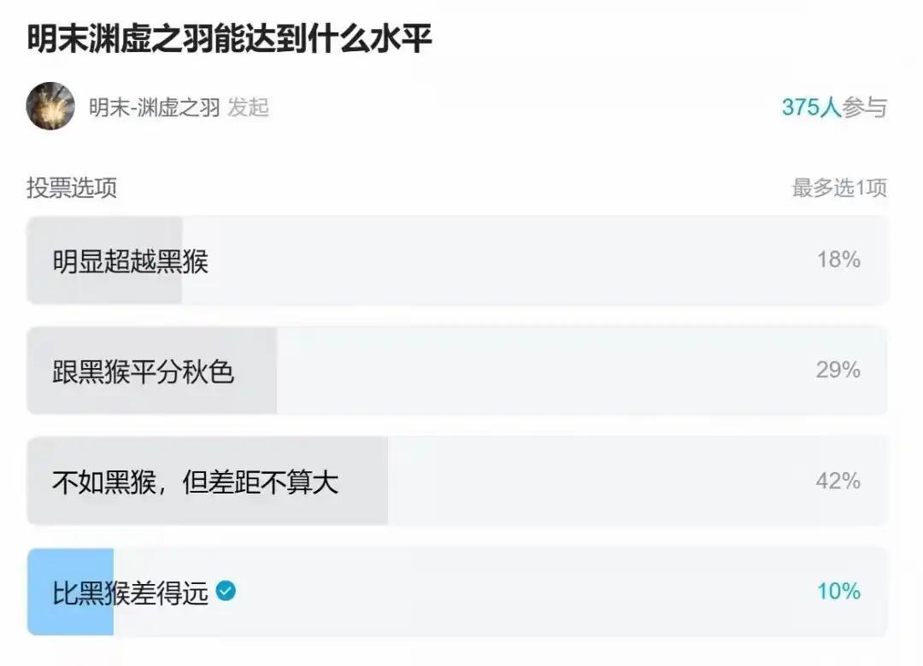The width and height of the screenshot is (923, 666).
Task: Click the highlighted 10% result percentage
Action: click(838, 591)
